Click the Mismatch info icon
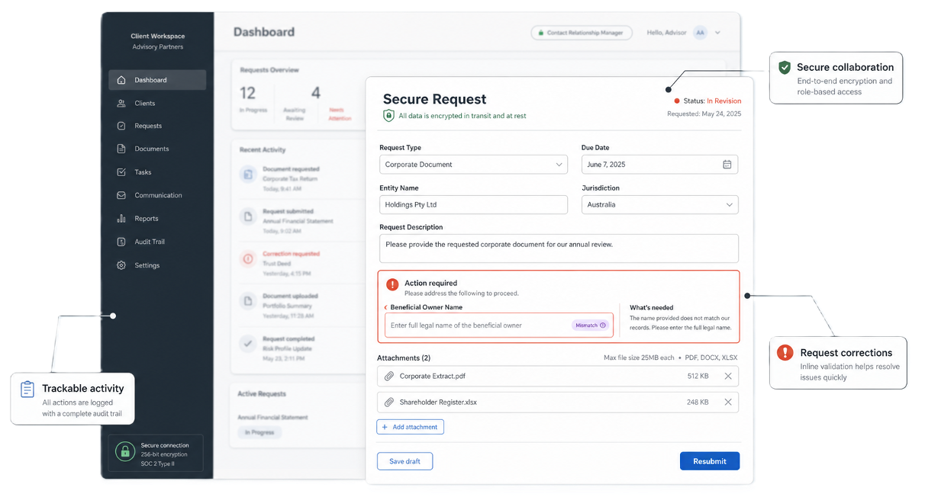This screenshot has height=497, width=925. click(603, 325)
